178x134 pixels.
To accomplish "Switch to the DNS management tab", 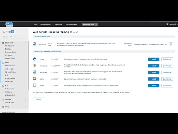I will point(45,25).
